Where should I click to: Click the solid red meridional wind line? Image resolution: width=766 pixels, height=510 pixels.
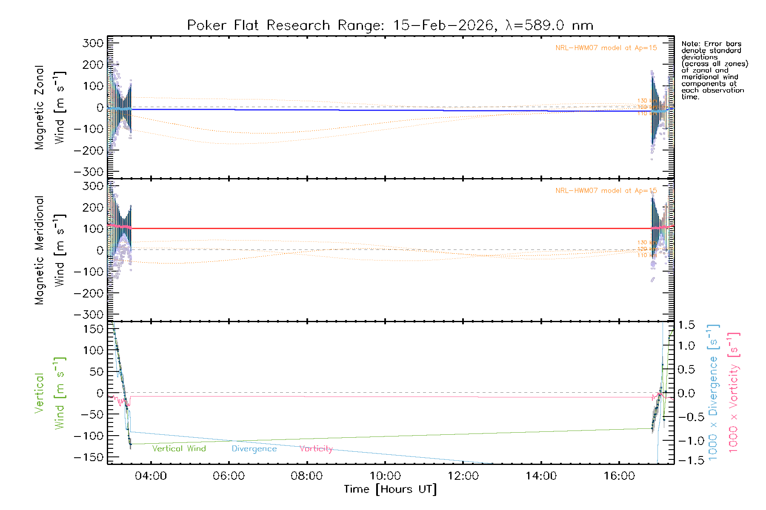(383, 229)
